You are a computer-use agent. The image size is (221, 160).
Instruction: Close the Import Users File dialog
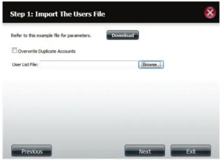coord(210,13)
